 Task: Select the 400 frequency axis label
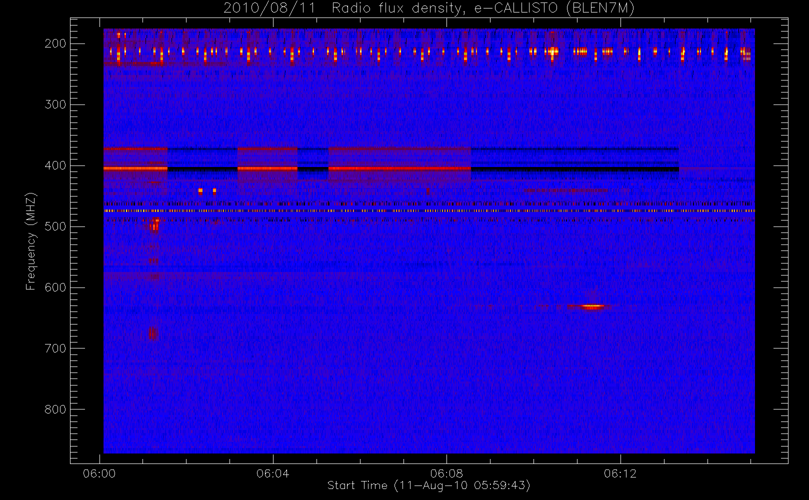(x=55, y=165)
